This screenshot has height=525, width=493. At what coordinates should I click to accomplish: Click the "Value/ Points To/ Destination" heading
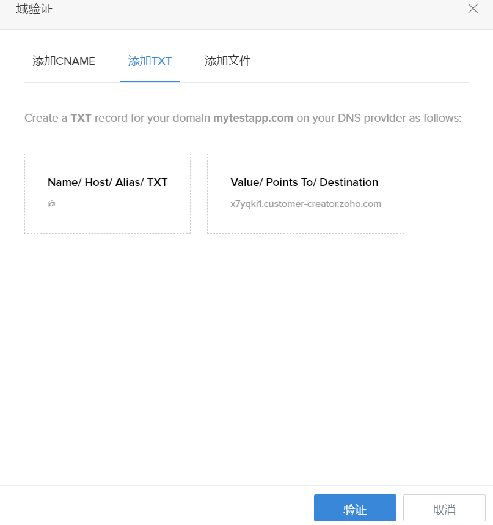pyautogui.click(x=304, y=182)
